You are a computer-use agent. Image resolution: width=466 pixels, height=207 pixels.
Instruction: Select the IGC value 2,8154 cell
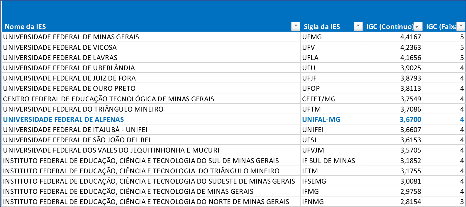[x=393, y=202]
